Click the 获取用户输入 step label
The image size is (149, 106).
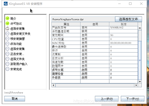click(19, 64)
